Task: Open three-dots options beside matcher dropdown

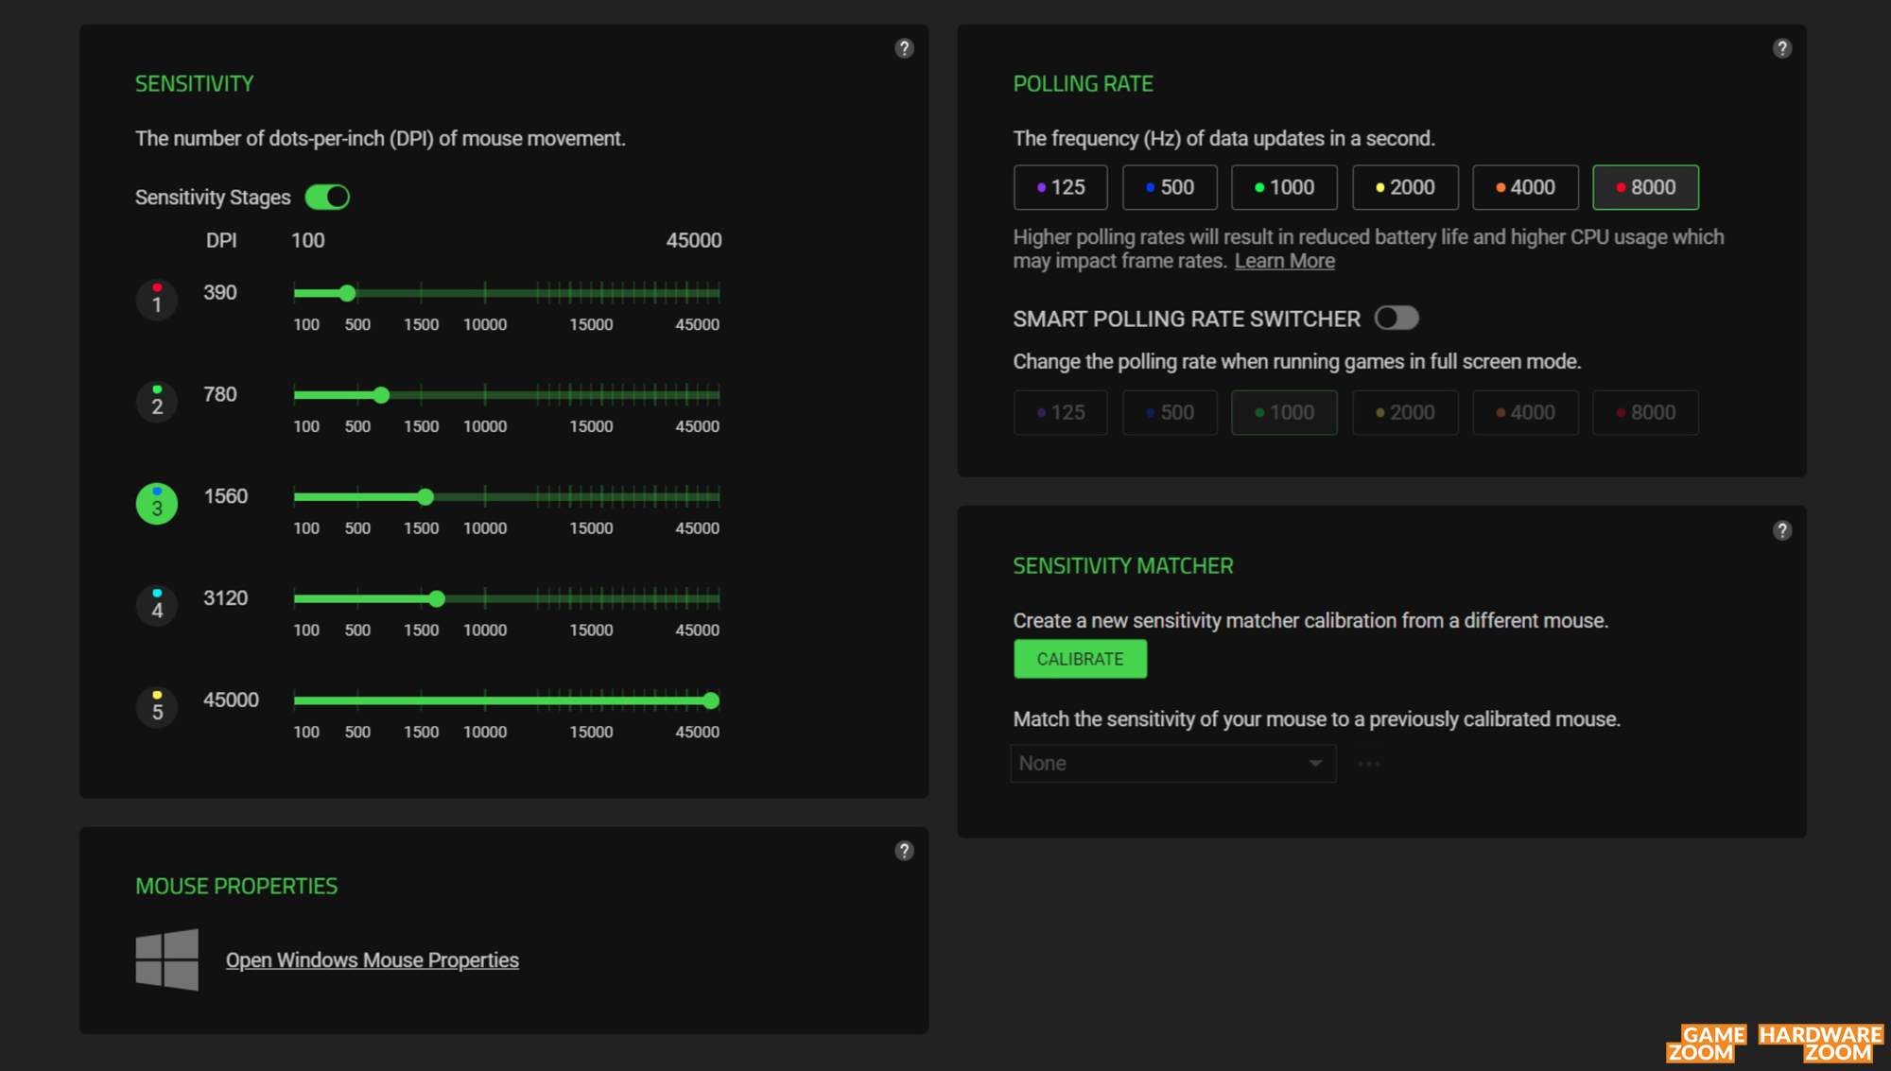Action: [1368, 764]
